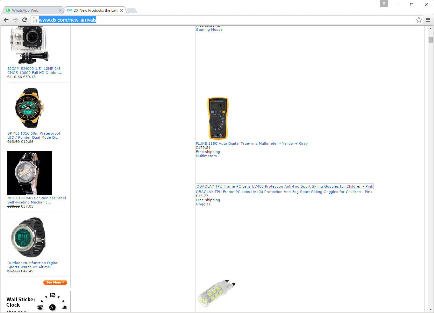Screen dimensions: 434x313
Task: Open the Multimeters category link
Action: pos(206,156)
